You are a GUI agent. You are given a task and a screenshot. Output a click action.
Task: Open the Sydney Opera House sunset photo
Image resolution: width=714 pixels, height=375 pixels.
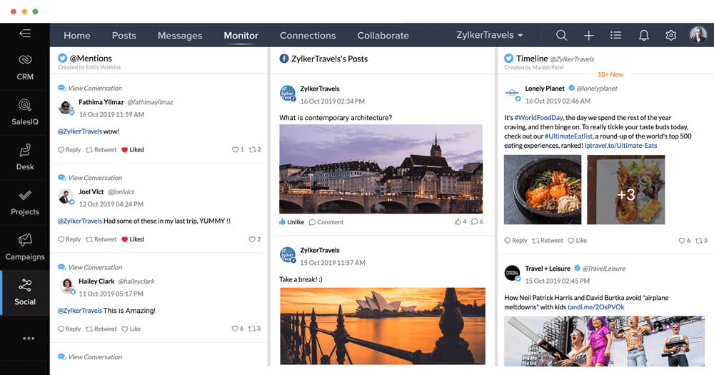pyautogui.click(x=383, y=326)
